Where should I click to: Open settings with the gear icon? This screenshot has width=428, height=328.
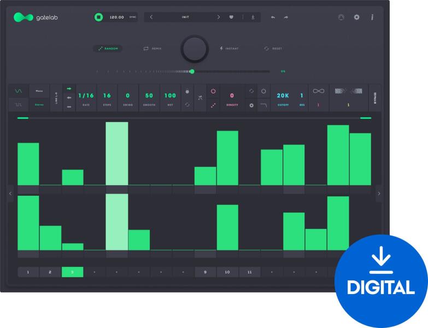[x=356, y=17]
